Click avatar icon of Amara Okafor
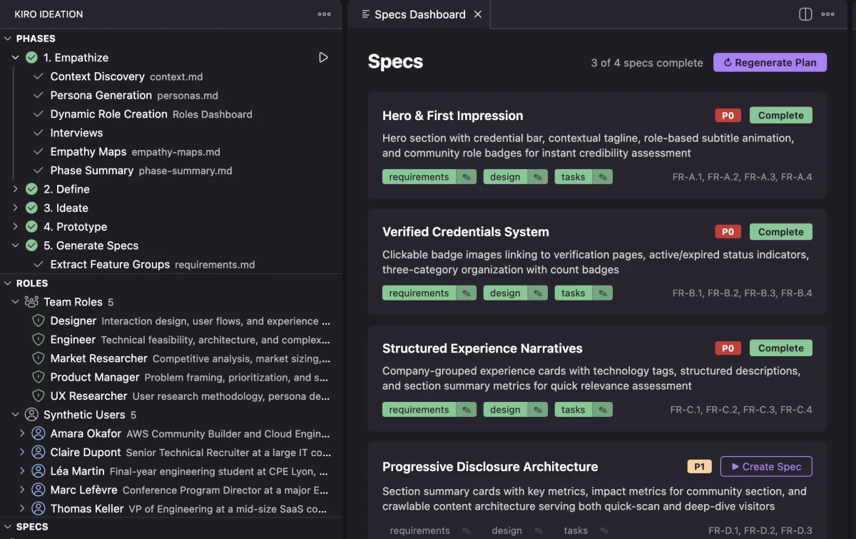The width and height of the screenshot is (856, 539). (39, 433)
